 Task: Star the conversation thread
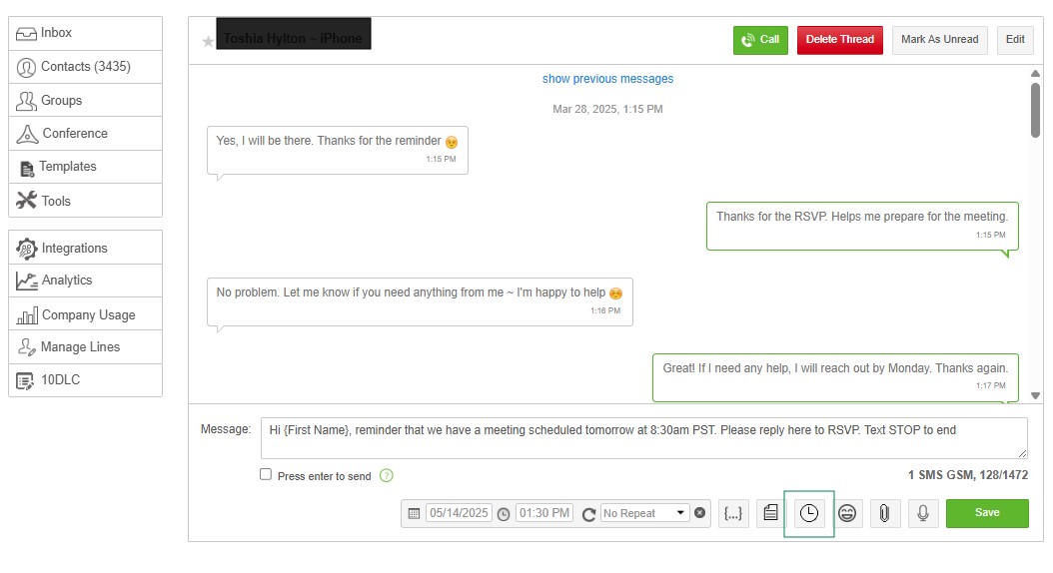(208, 41)
